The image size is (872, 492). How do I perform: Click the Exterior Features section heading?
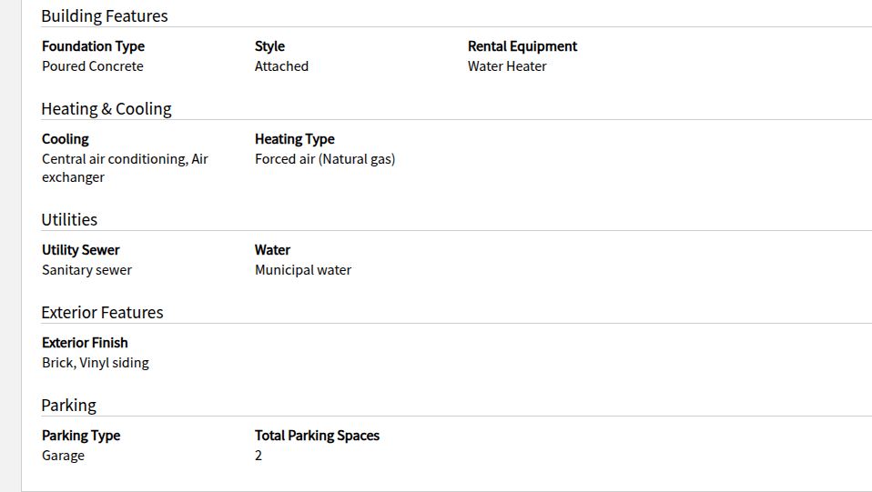coord(102,313)
